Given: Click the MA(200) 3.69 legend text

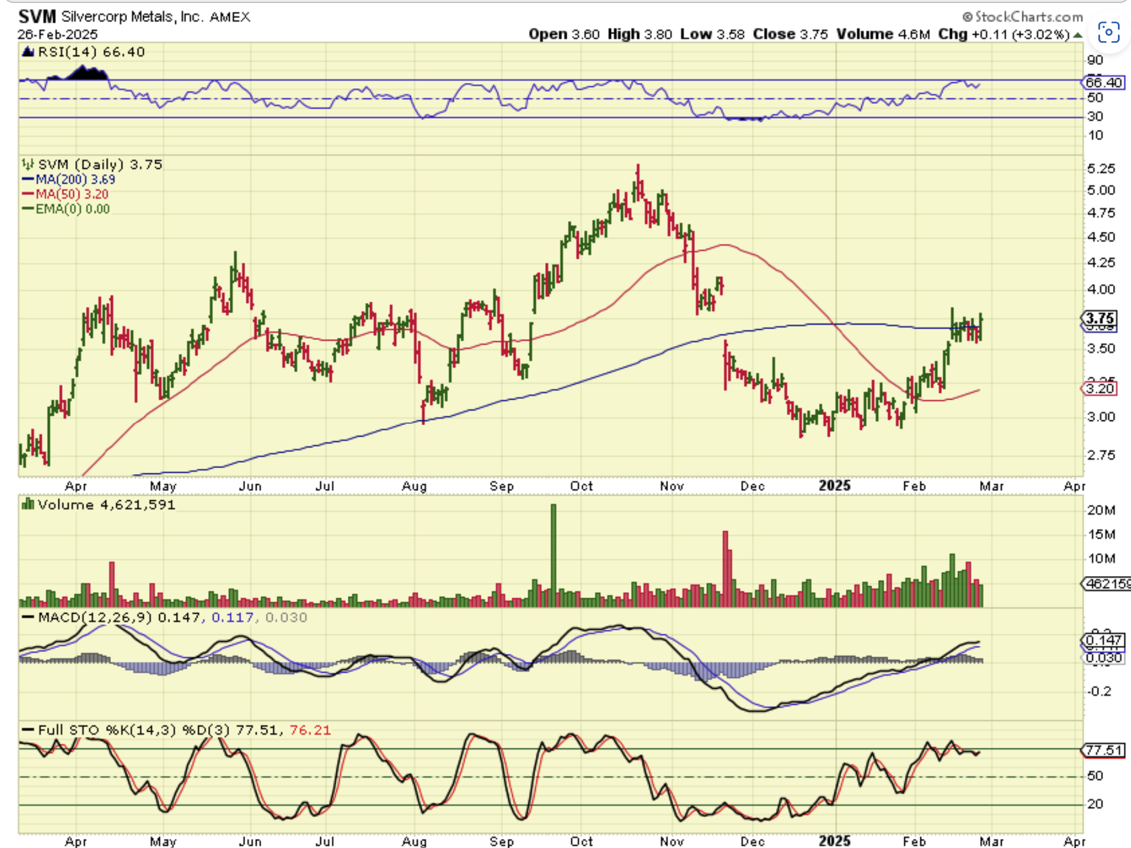Looking at the screenshot, I should pos(75,179).
